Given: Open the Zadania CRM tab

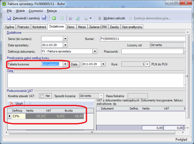Looking at the screenshot, I should pyautogui.click(x=98, y=27).
